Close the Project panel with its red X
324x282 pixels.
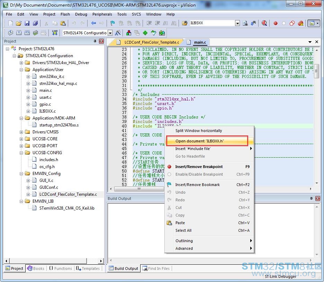pyautogui.click(x=101, y=41)
